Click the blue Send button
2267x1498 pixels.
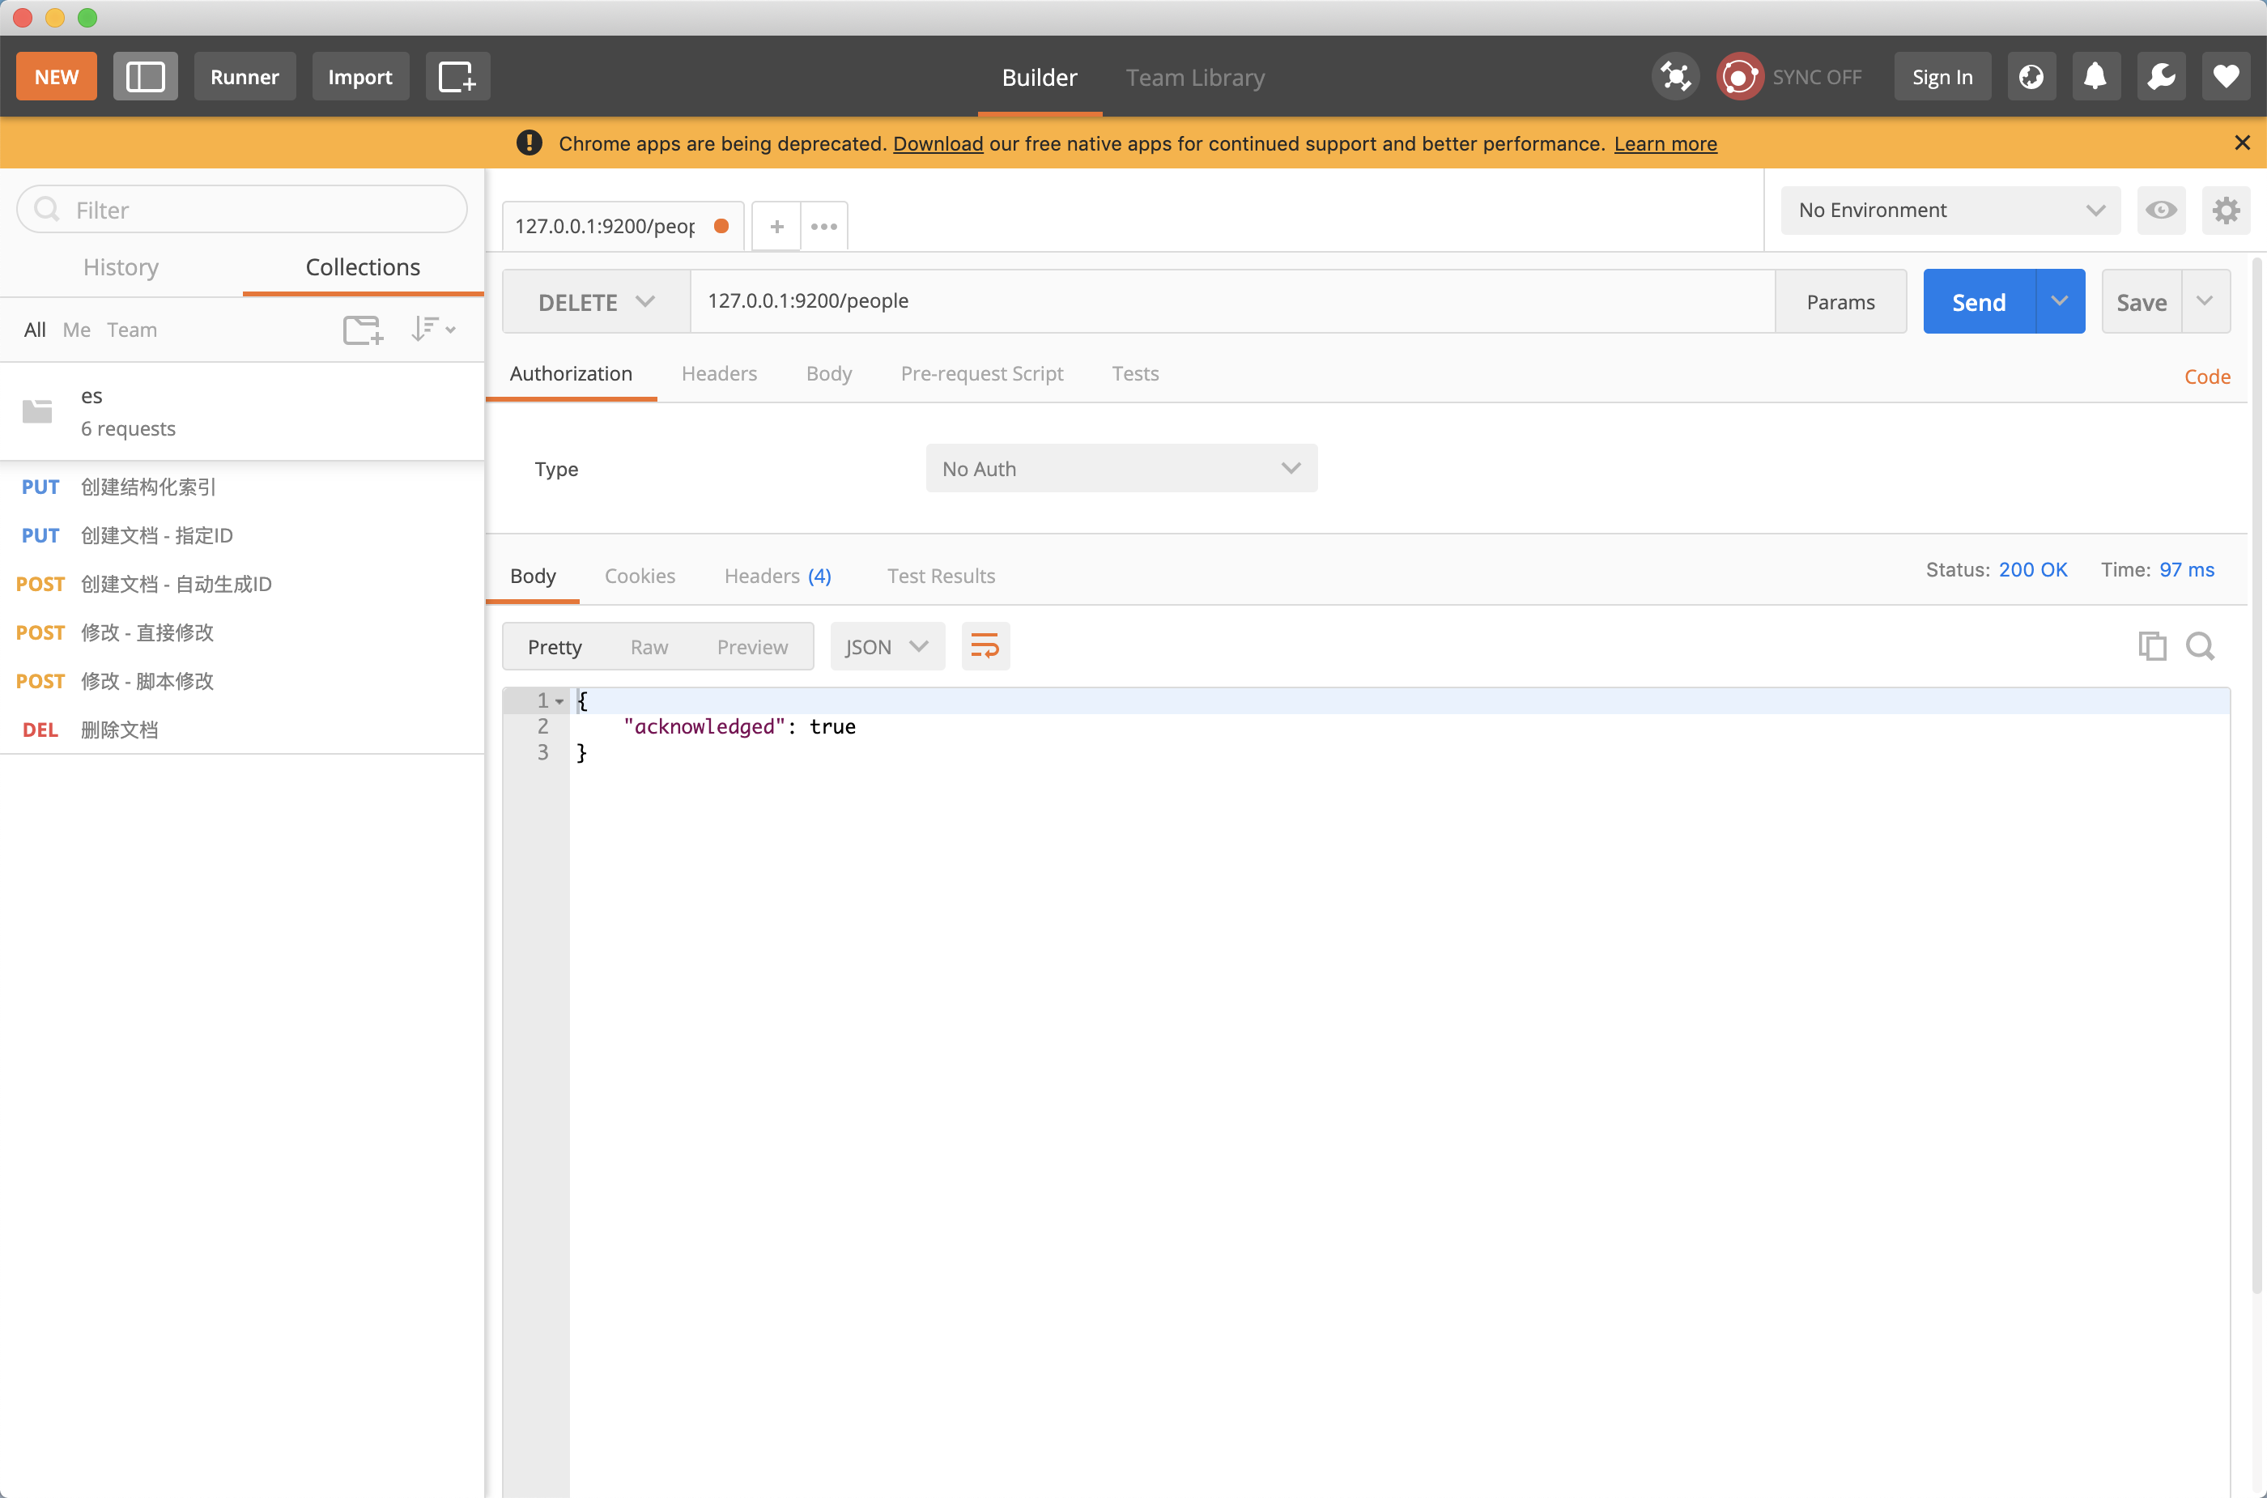click(x=1979, y=302)
